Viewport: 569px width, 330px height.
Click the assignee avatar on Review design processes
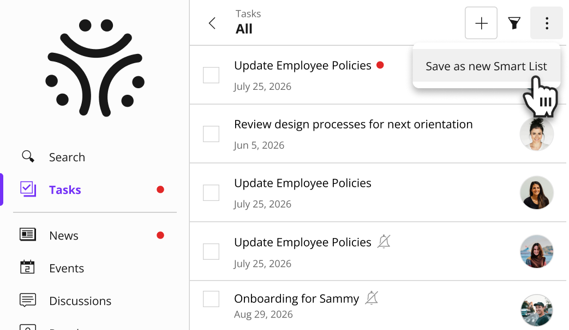[537, 134]
